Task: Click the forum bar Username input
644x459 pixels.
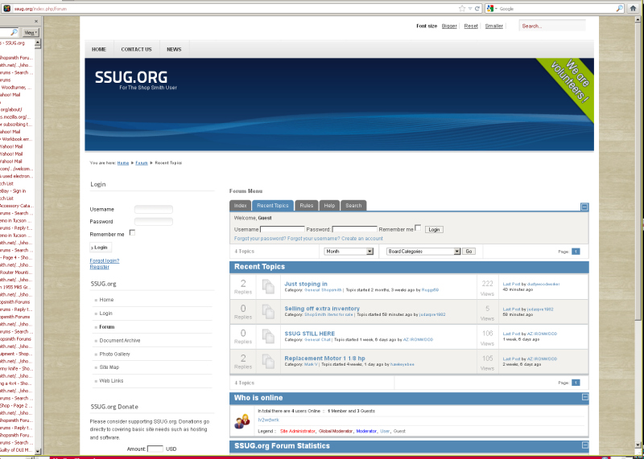Action: click(x=283, y=229)
